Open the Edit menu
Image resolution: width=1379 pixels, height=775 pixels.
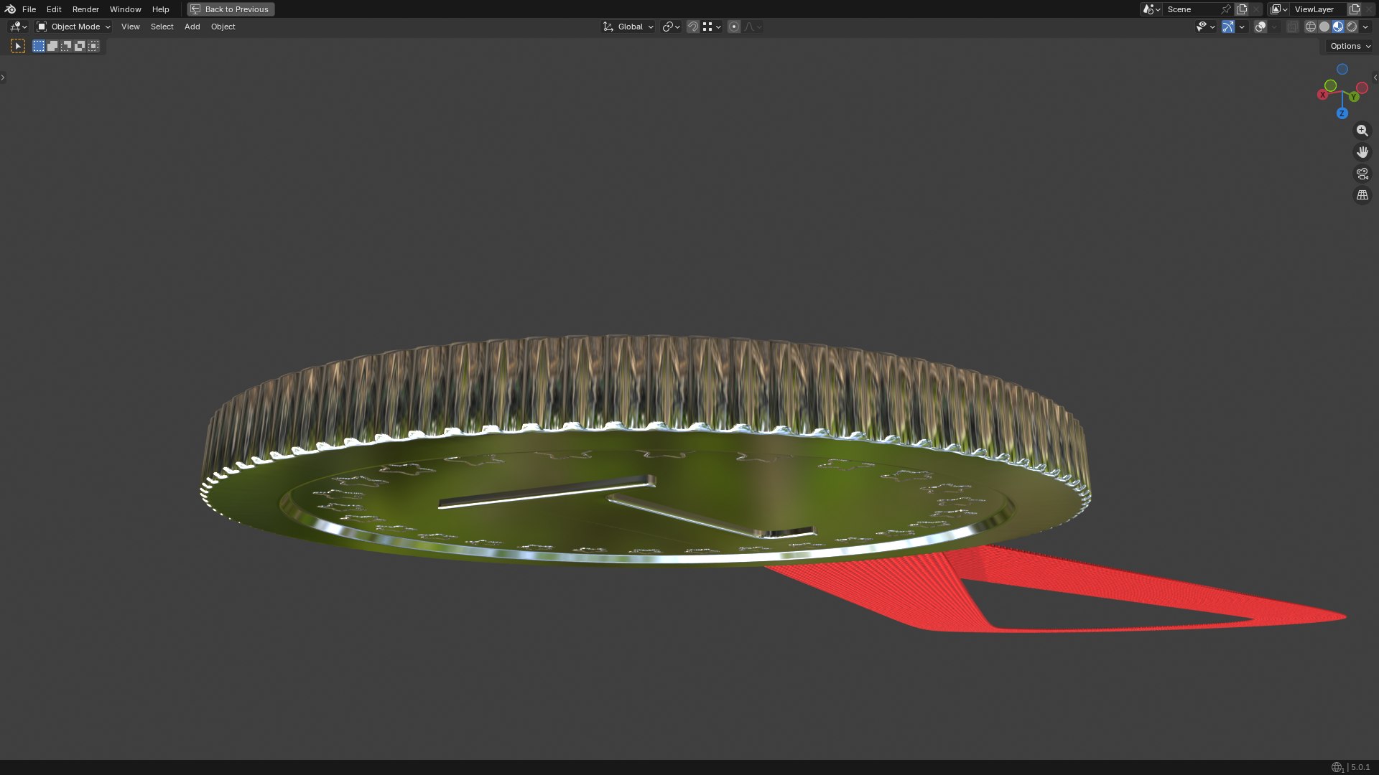tap(54, 9)
